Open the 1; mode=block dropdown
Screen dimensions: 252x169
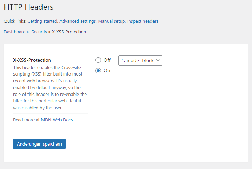click(x=138, y=60)
